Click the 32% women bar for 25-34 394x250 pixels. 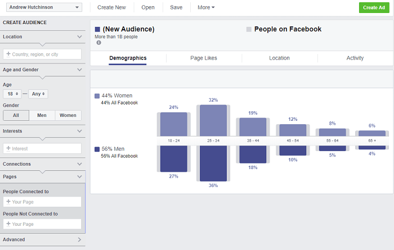tap(213, 121)
